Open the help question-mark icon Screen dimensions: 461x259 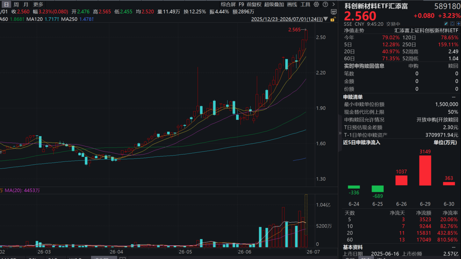tap(325, 5)
